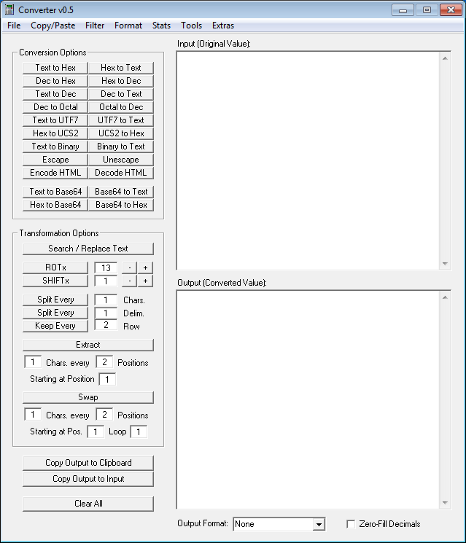
Task: Click Copy Output to Clipboard
Action: [x=88, y=464]
